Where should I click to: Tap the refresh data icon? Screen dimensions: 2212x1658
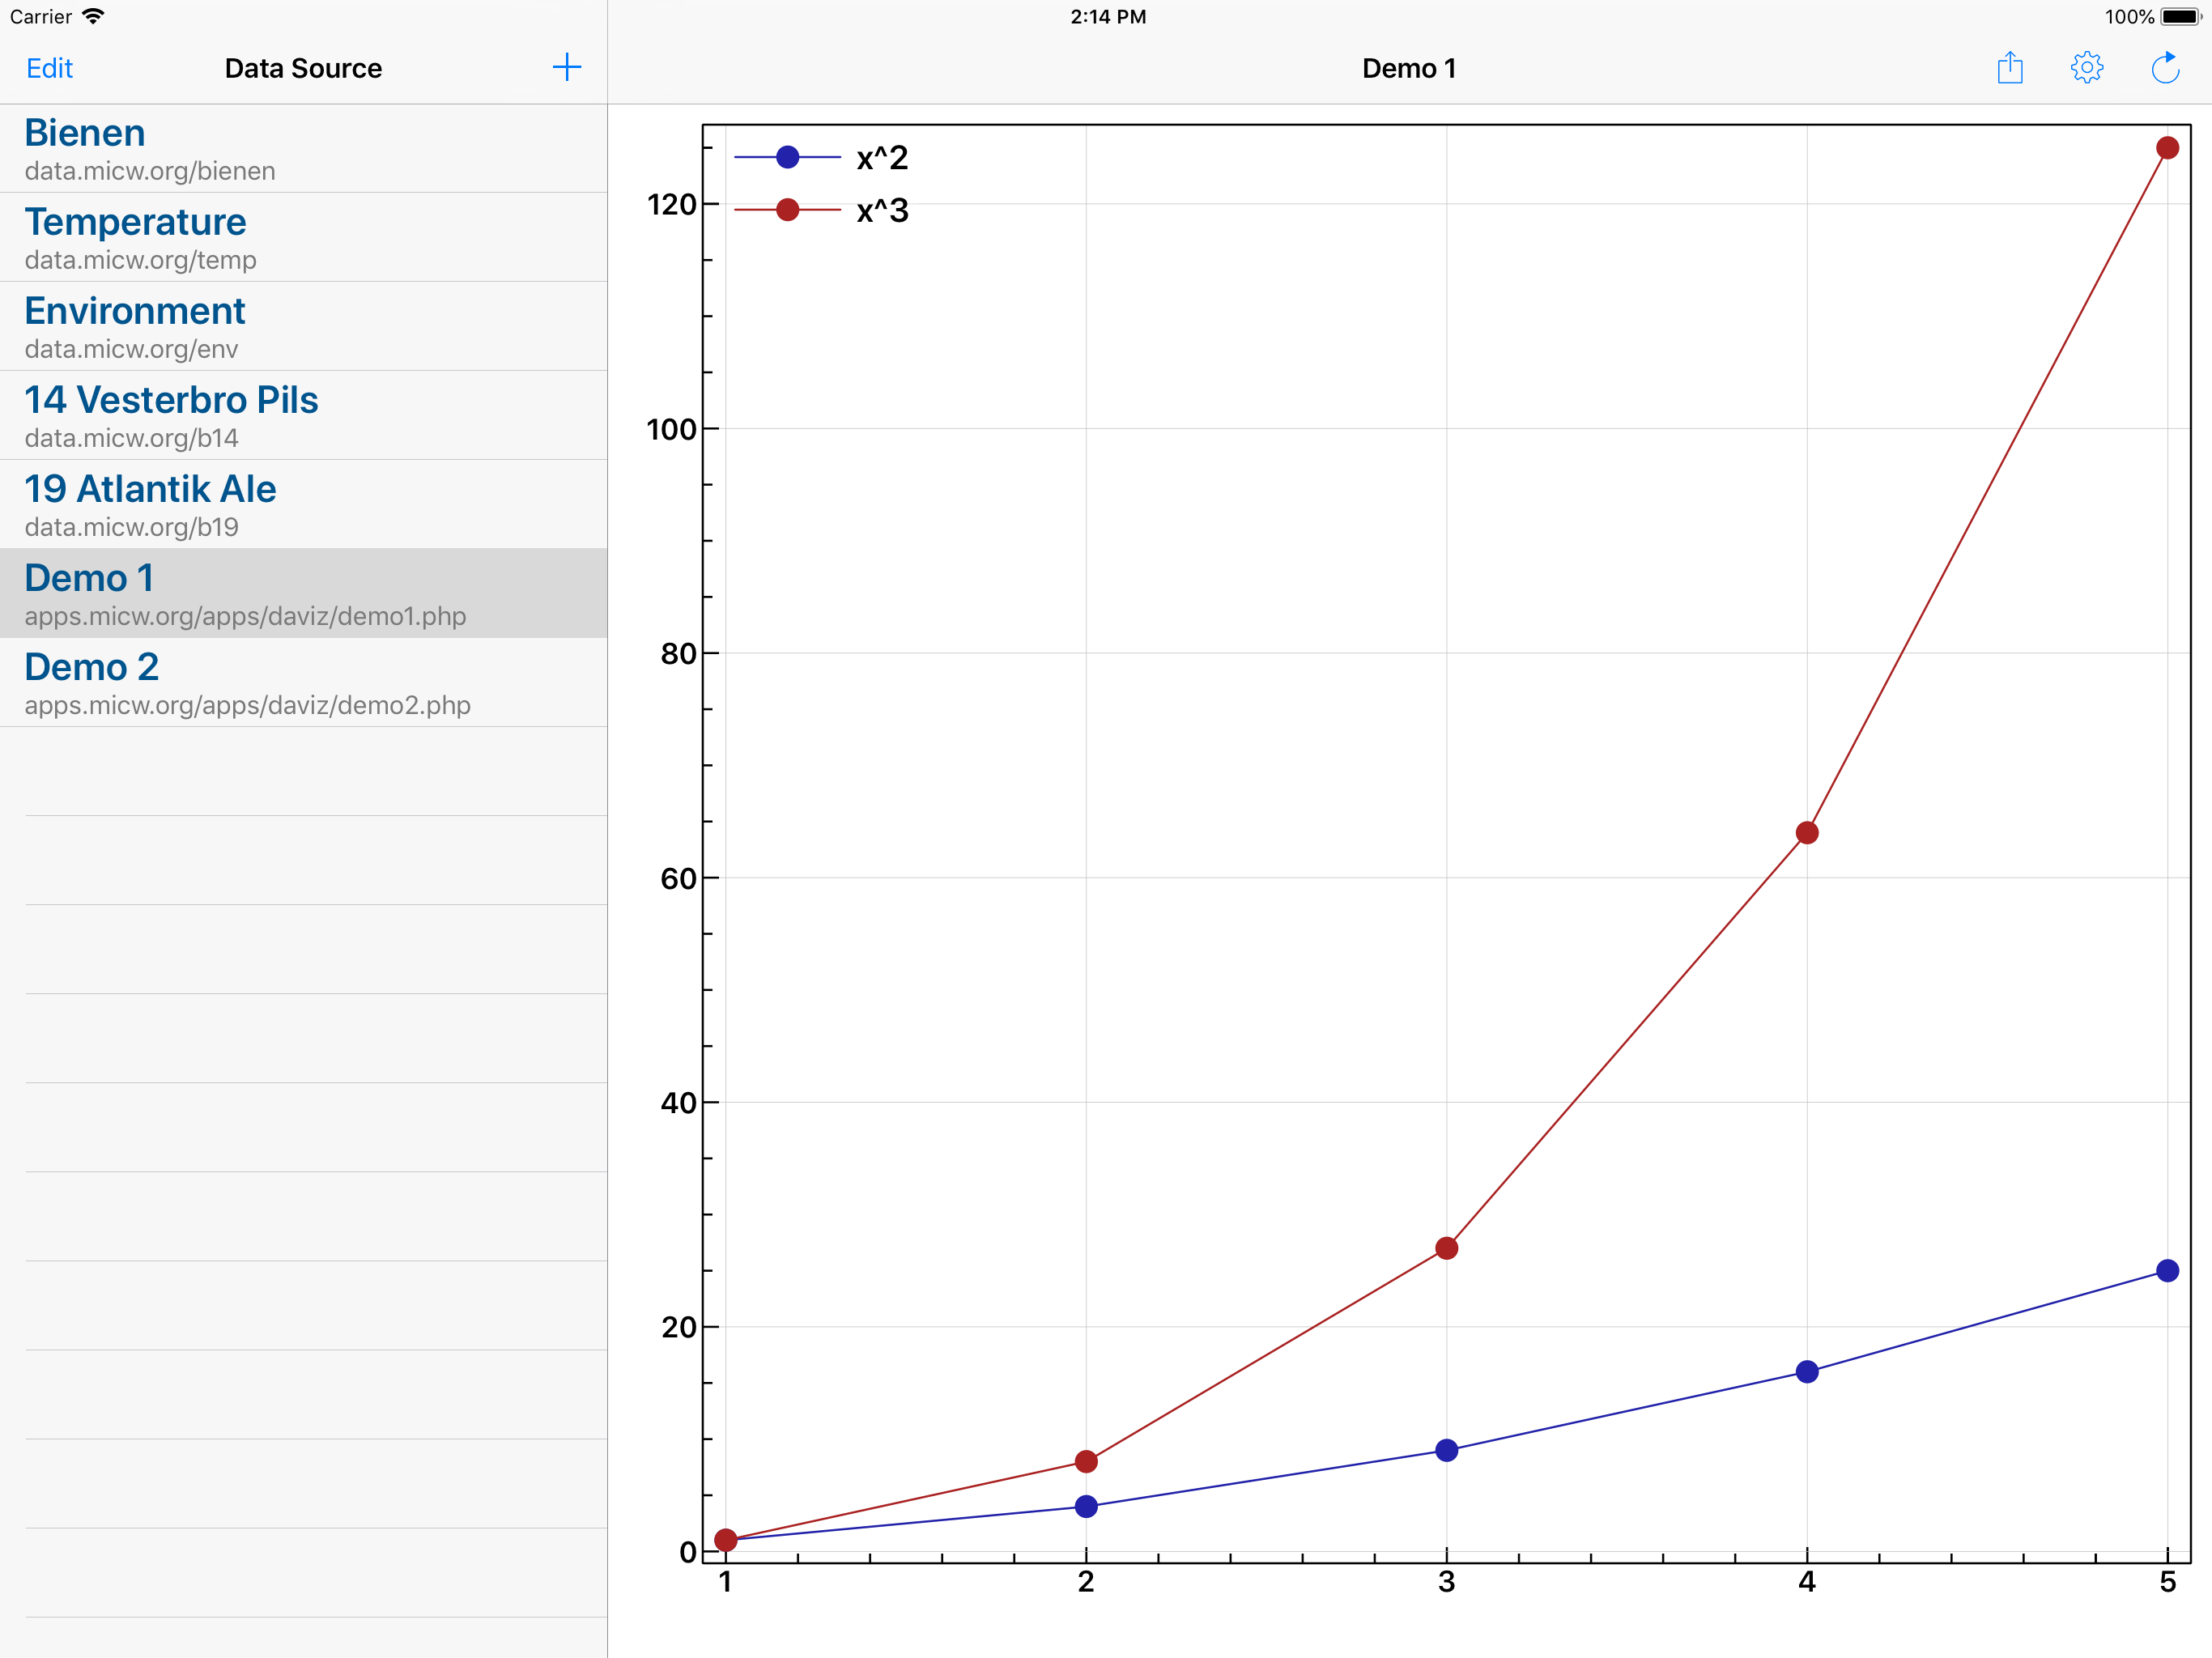(x=2164, y=68)
